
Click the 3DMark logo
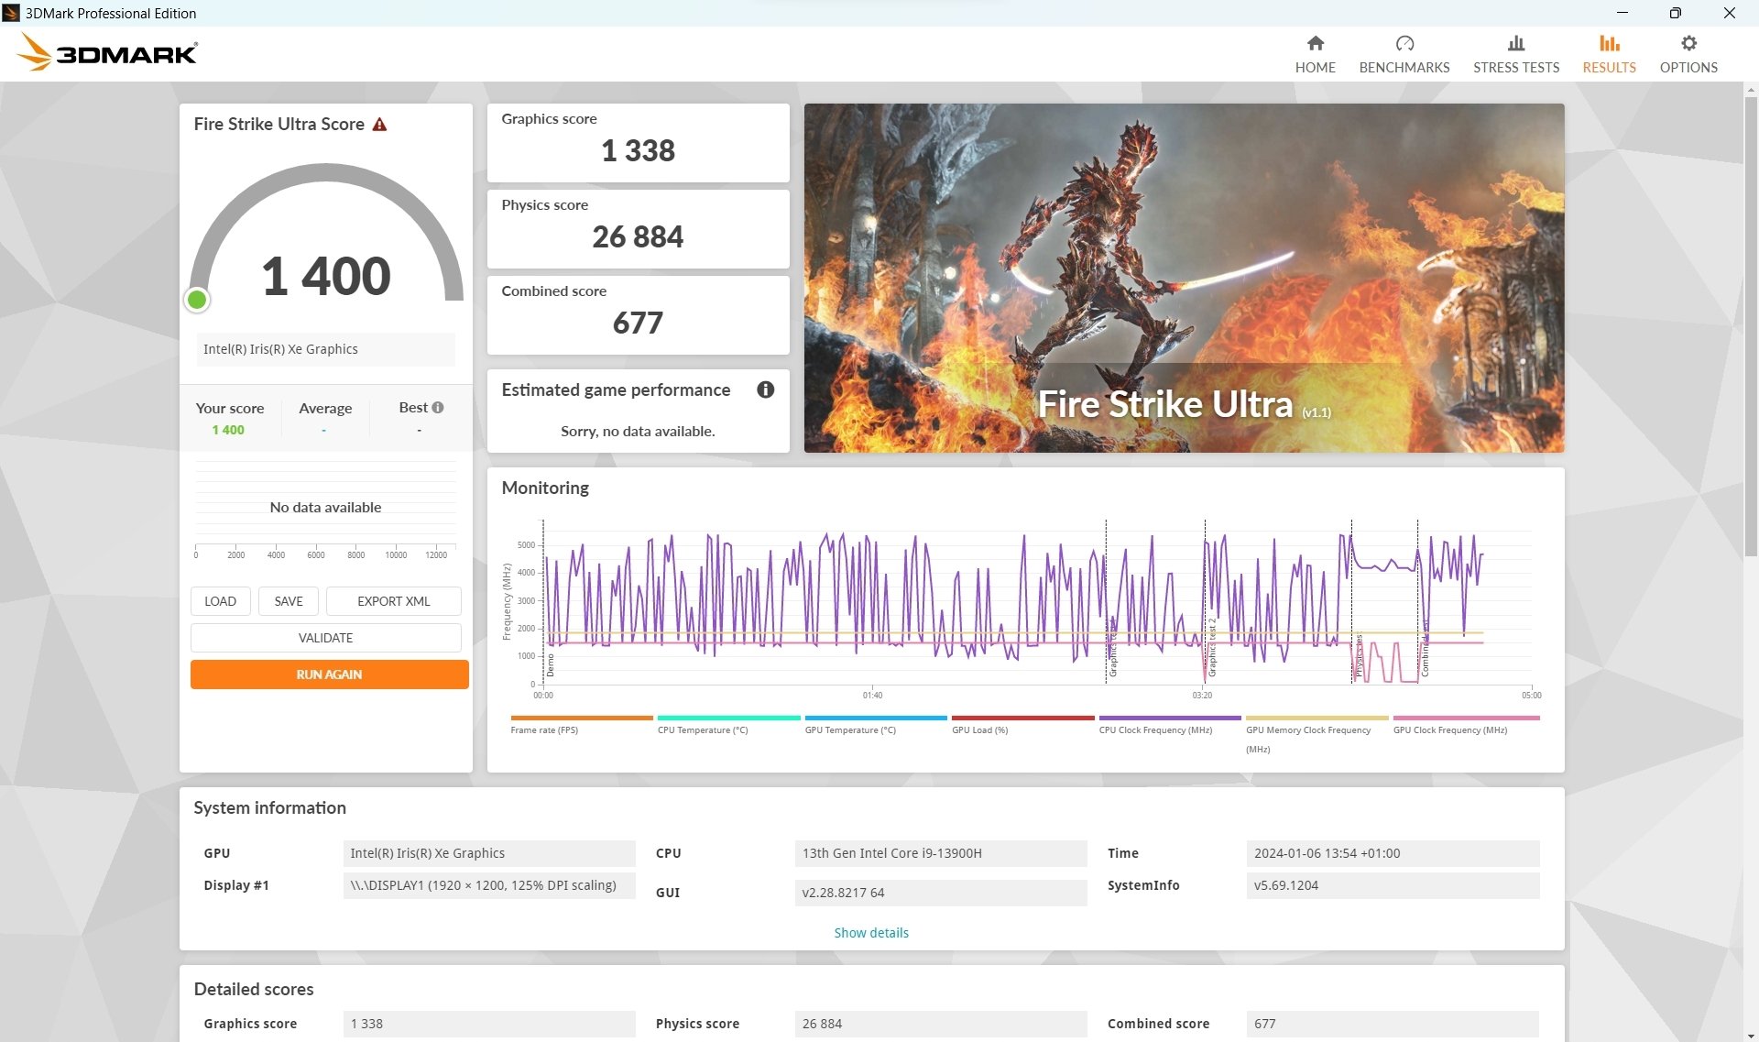(x=107, y=53)
